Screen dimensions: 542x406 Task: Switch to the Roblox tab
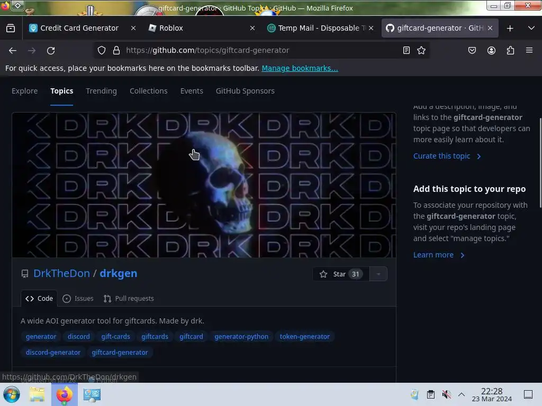(x=202, y=29)
